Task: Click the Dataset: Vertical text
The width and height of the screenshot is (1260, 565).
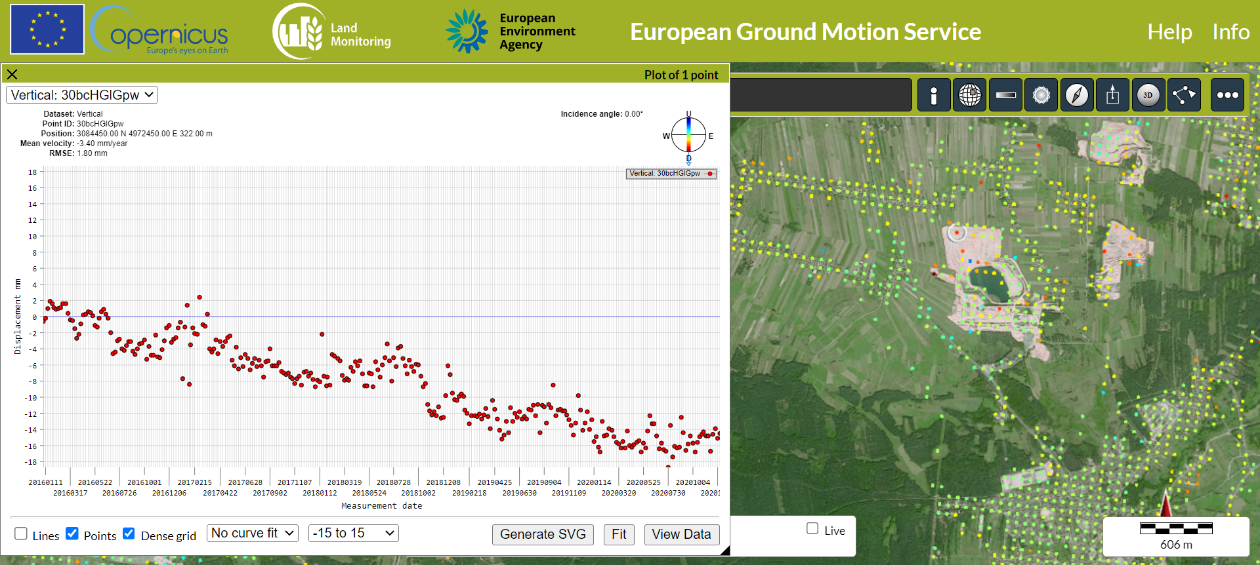Action: tap(73, 114)
